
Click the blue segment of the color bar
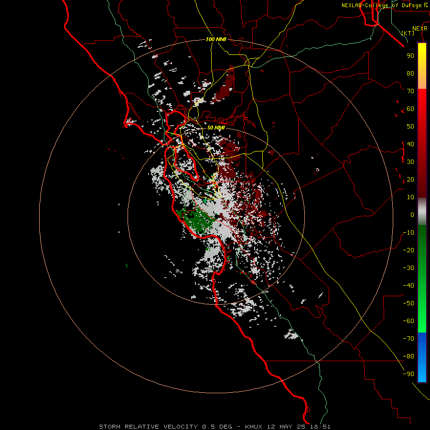[422, 357]
